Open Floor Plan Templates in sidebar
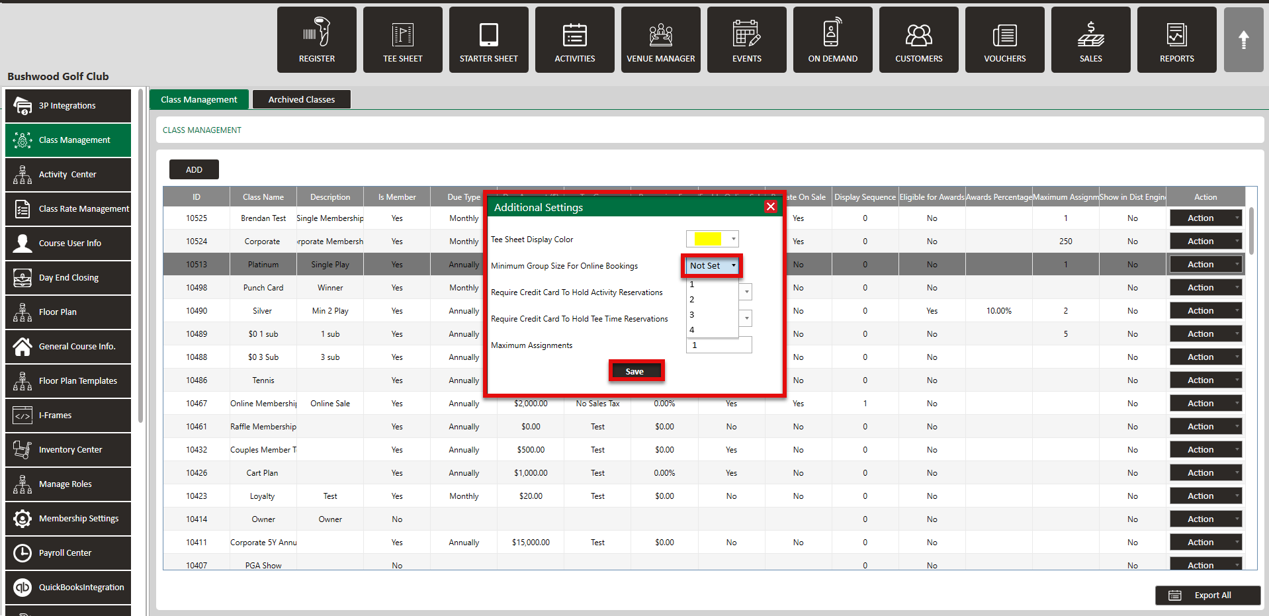This screenshot has width=1269, height=616. coord(68,381)
